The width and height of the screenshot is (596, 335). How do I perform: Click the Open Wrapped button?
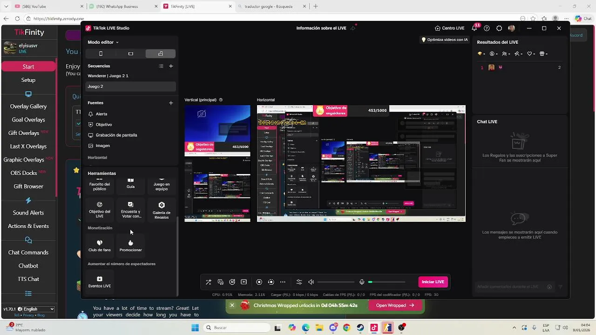pyautogui.click(x=395, y=306)
